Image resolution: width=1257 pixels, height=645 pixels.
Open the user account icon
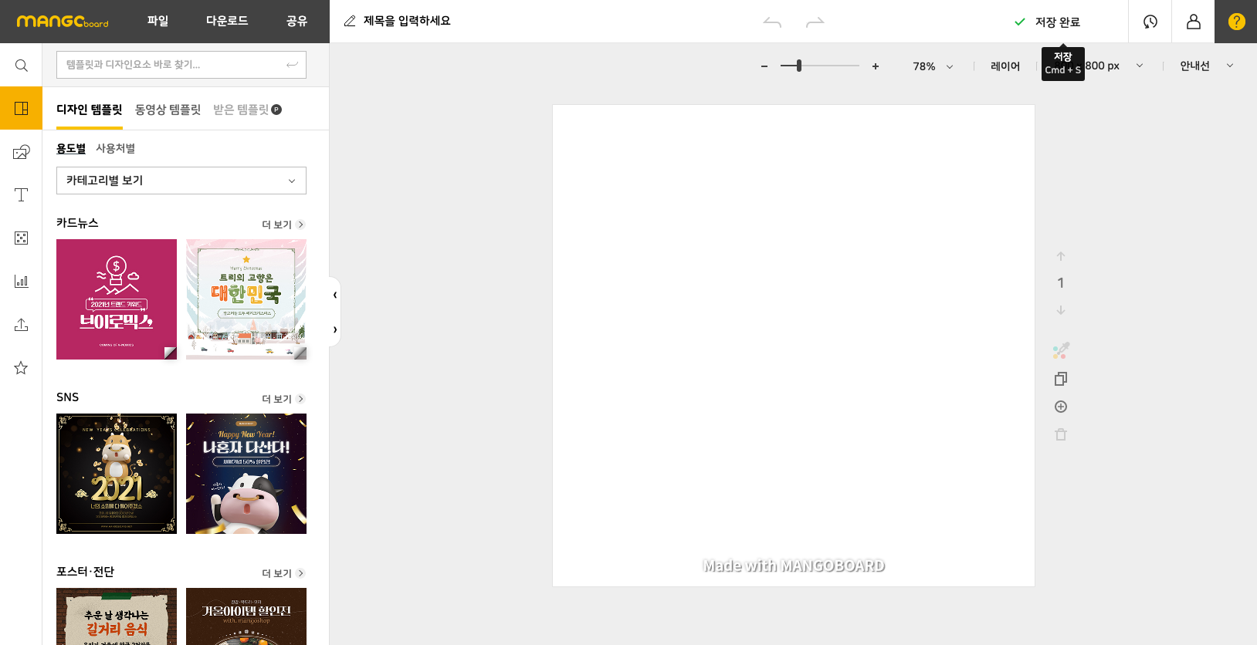[x=1194, y=22]
